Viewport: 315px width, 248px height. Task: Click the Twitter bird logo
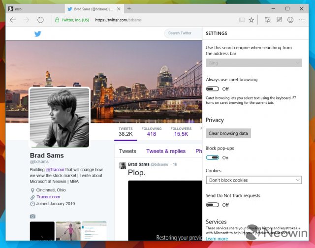38,33
